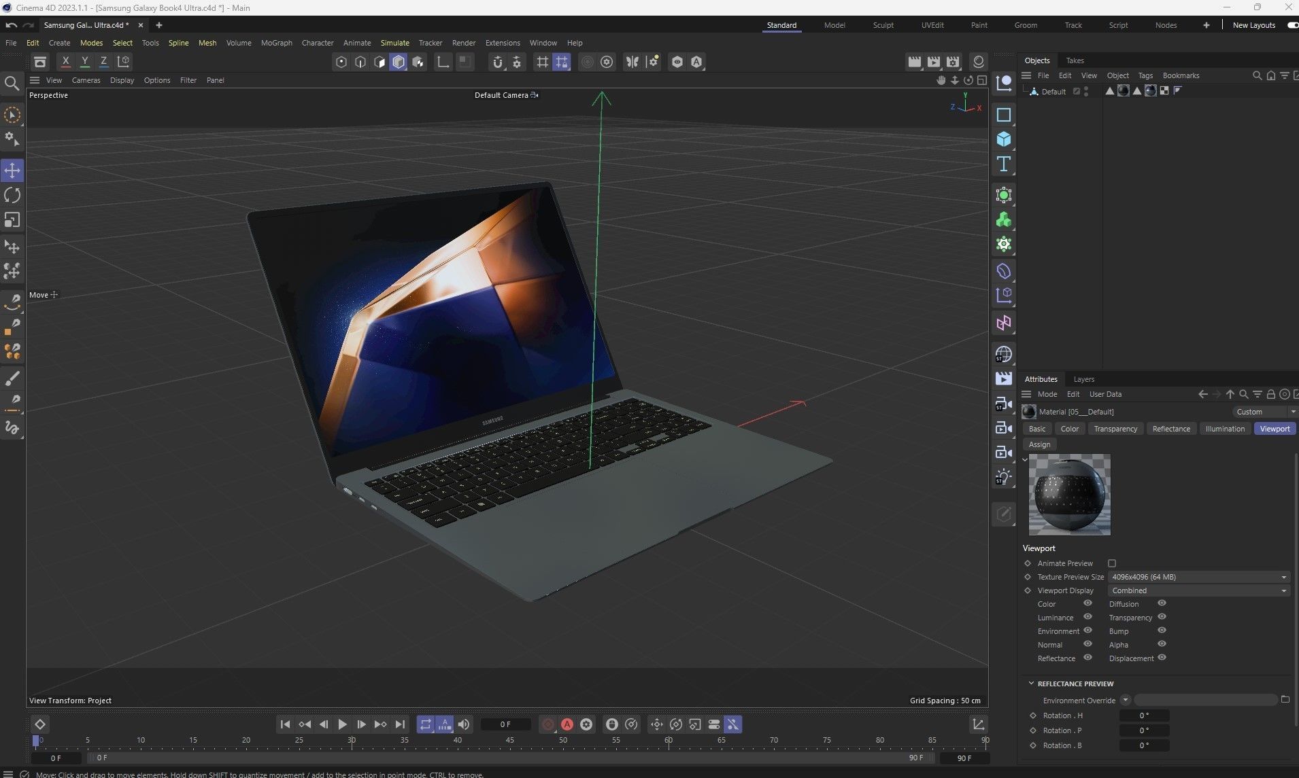Toggle Bump channel viewport eye
This screenshot has width=1299, height=778.
click(1162, 631)
